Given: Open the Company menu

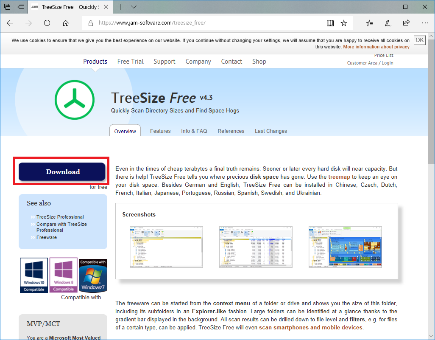Looking at the screenshot, I should tap(198, 62).
